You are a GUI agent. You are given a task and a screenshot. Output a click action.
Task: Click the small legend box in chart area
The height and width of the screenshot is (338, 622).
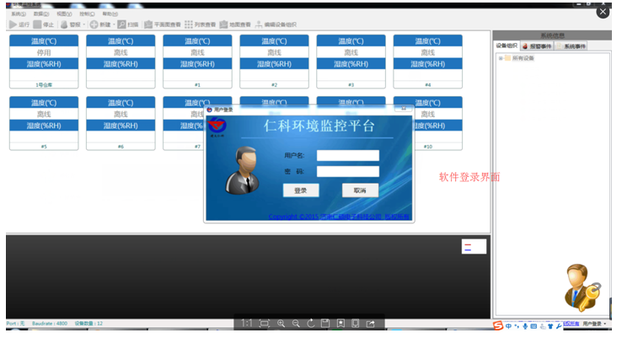click(474, 246)
